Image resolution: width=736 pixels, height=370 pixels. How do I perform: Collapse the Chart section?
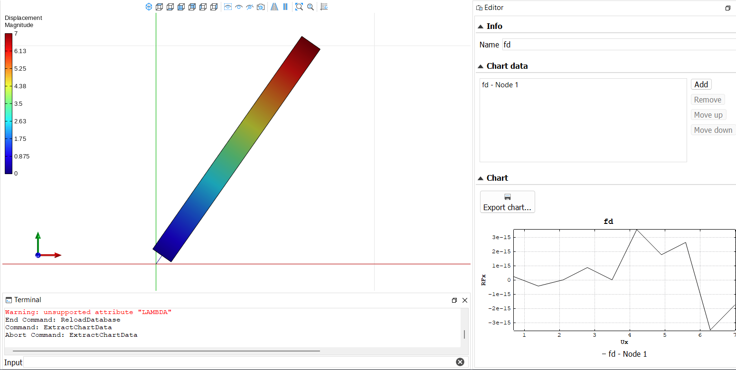tap(481, 178)
